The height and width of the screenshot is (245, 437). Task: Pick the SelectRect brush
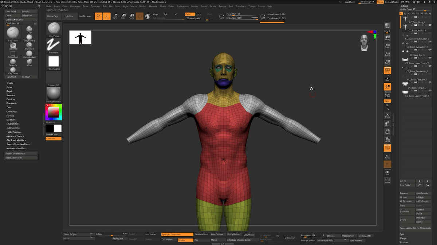tap(13, 54)
